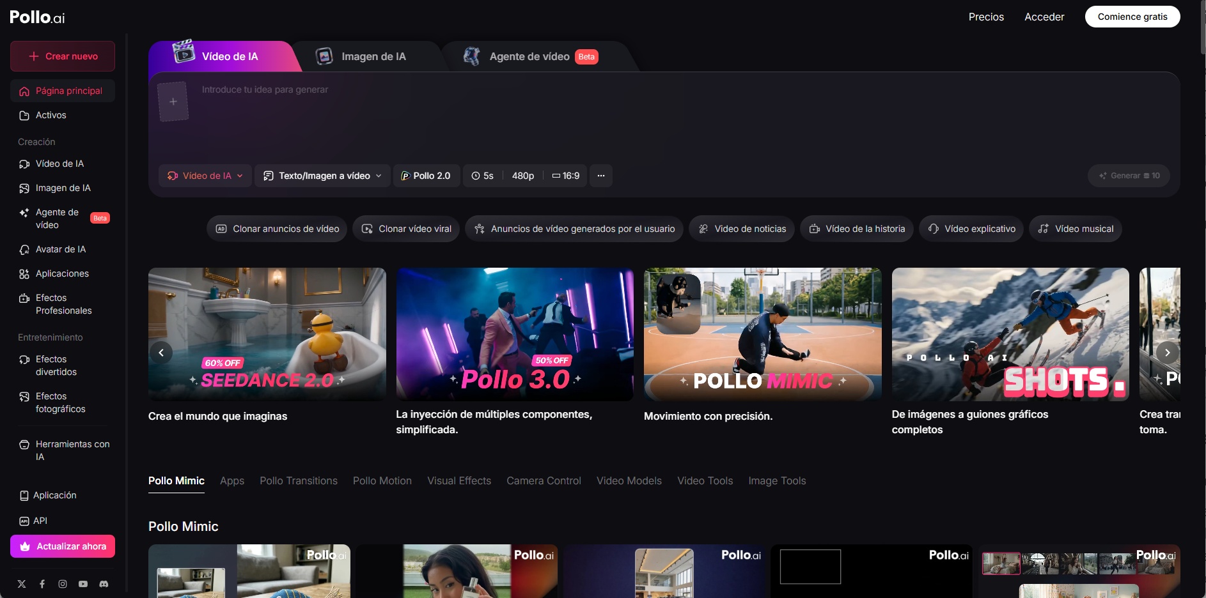Viewport: 1206px width, 598px height.
Task: Open the Acceder login link
Action: click(x=1044, y=17)
